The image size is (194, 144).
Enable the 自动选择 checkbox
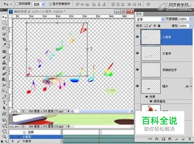pos(17,4)
